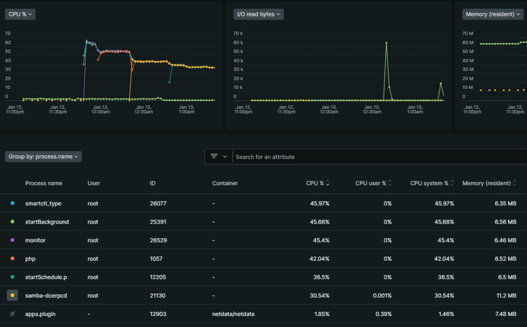The image size is (527, 327).
Task: Click the Container column header
Action: [x=225, y=183]
